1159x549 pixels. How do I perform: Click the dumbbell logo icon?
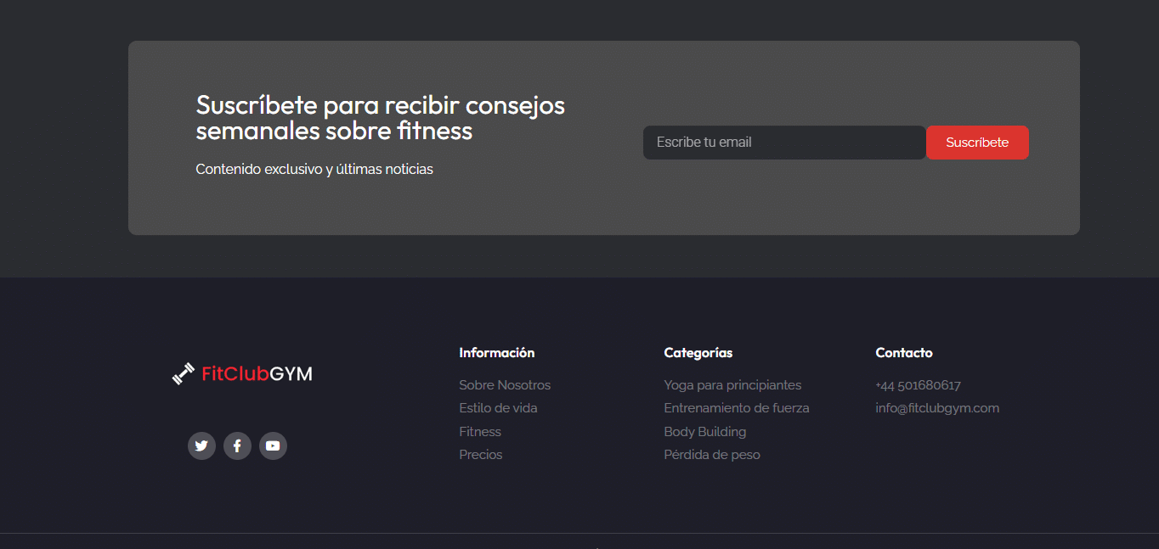click(x=183, y=374)
